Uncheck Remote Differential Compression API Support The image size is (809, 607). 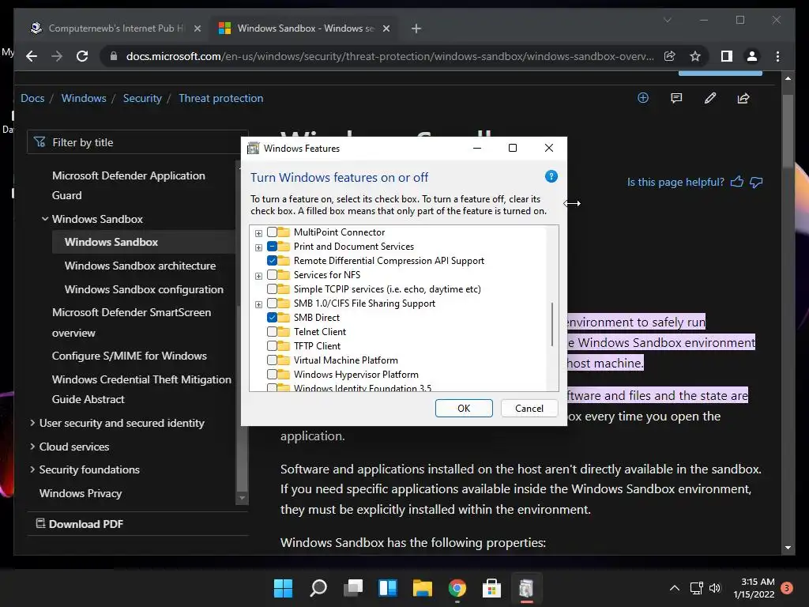point(272,261)
